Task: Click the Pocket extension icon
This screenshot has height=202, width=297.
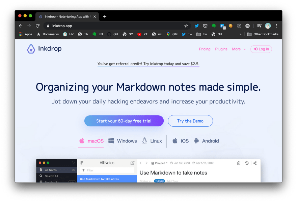Action: [x=205, y=26]
